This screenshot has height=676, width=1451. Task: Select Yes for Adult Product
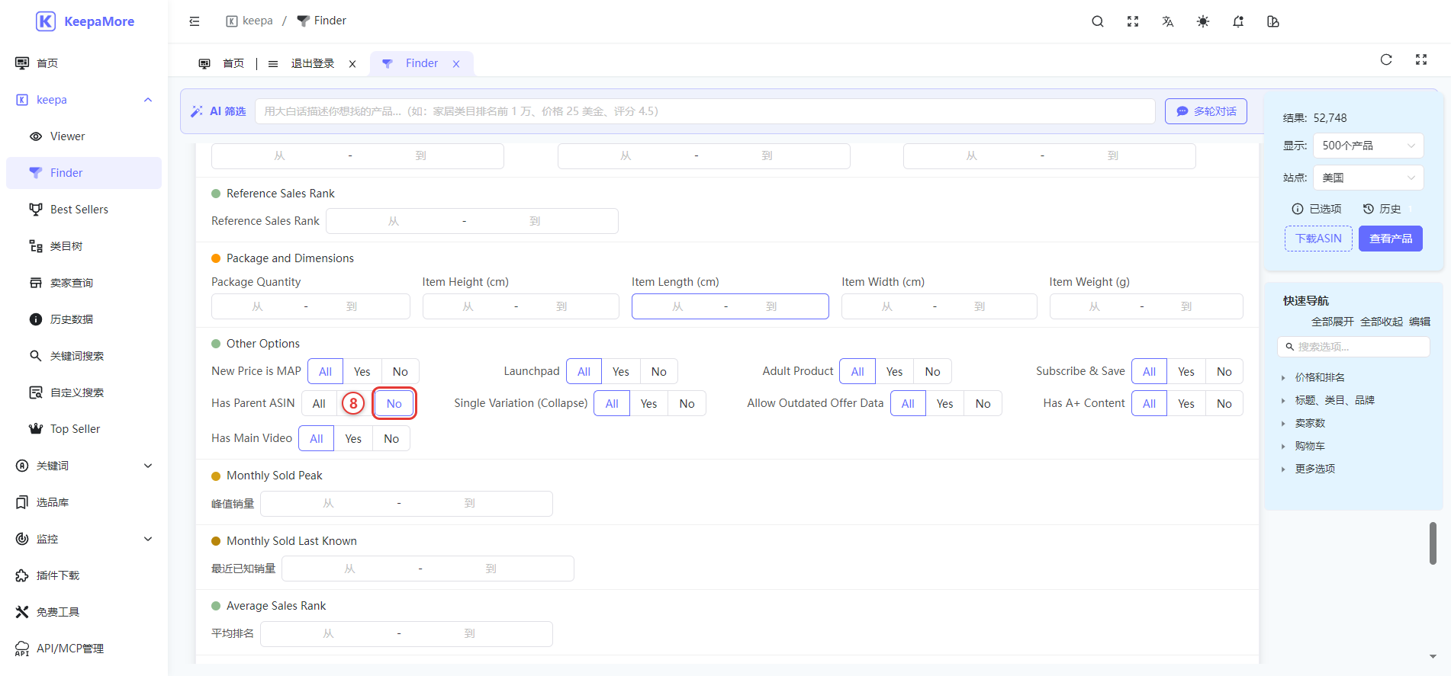click(x=895, y=372)
